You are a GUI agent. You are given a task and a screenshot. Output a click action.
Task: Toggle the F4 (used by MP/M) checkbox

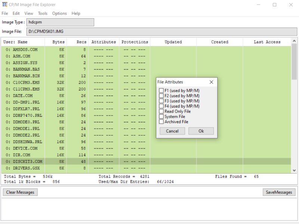click(x=161, y=106)
